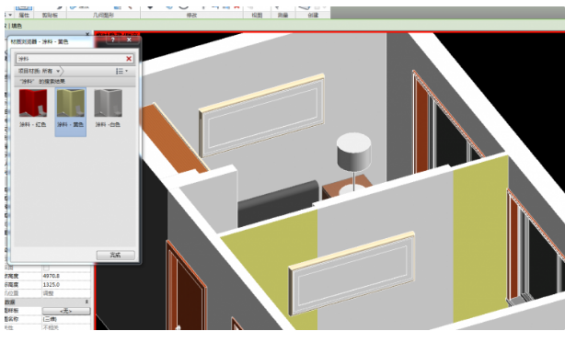
Task: Click the 4970.8 height value cell
Action: point(66,276)
